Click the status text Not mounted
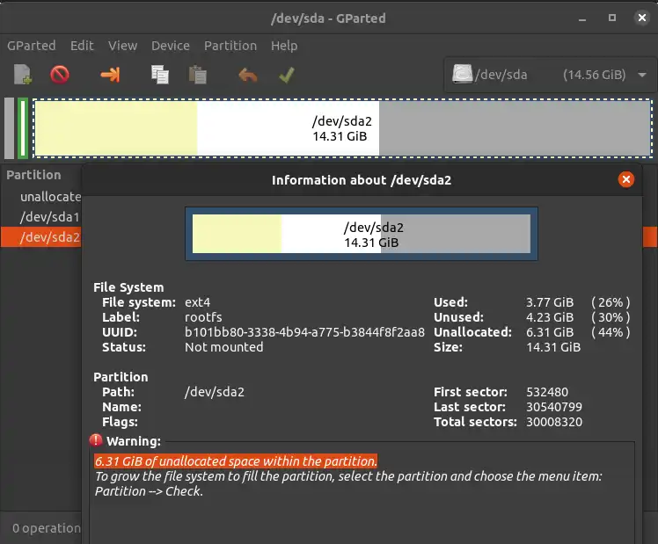658x544 pixels. (x=224, y=347)
